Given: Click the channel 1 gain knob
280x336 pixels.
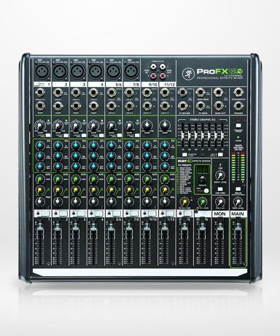Looking at the screenshot, I should point(40,126).
